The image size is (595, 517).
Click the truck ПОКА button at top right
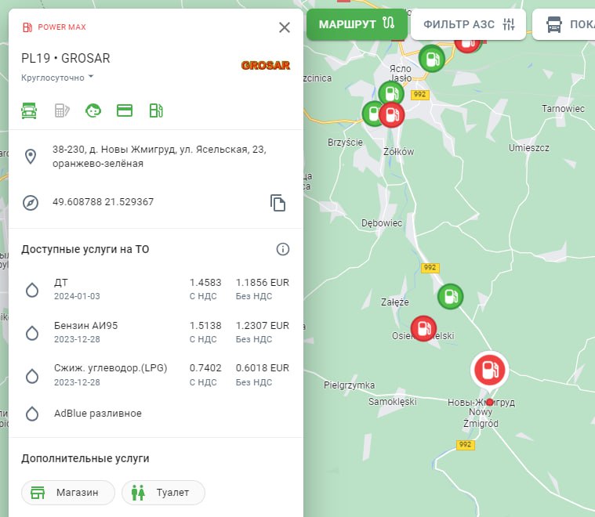click(566, 24)
